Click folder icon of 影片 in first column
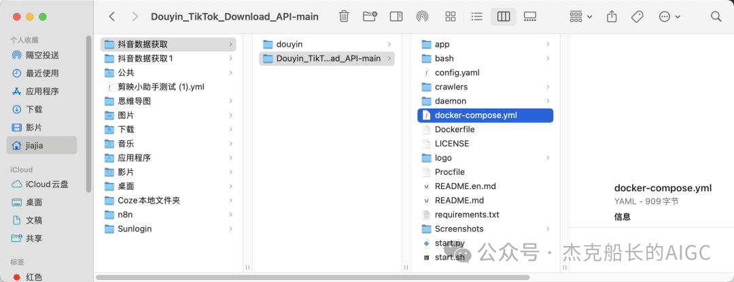Image resolution: width=734 pixels, height=282 pixels. (x=109, y=172)
